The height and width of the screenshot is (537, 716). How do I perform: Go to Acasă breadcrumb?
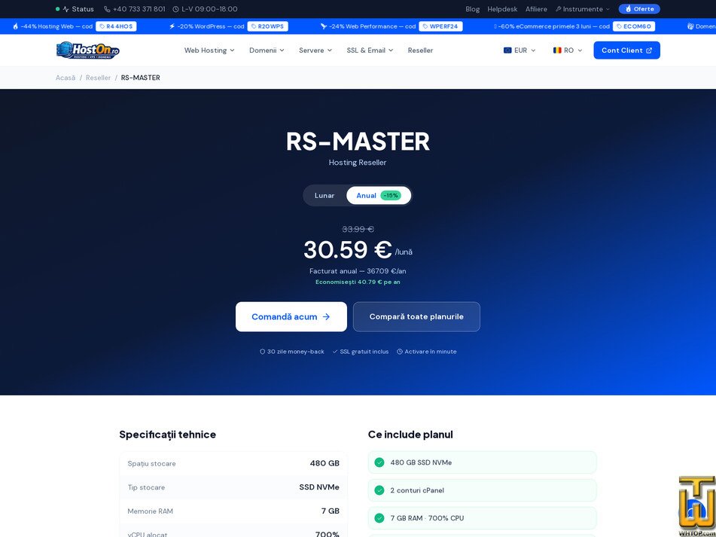pyautogui.click(x=66, y=78)
